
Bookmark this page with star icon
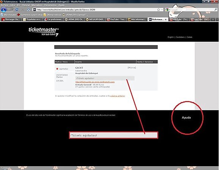point(158,9)
